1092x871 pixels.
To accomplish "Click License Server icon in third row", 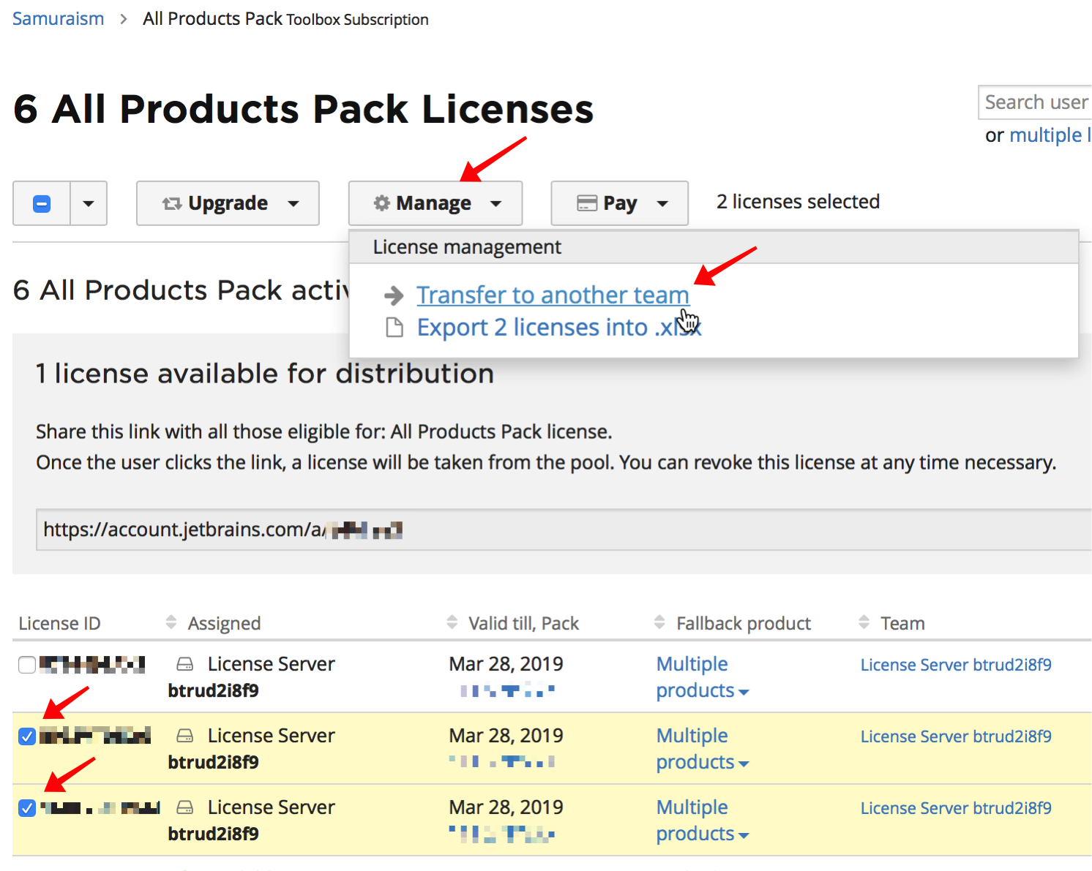I will [185, 807].
